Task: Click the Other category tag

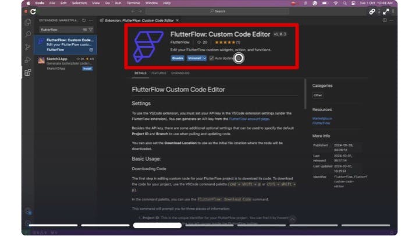Action: point(318,95)
